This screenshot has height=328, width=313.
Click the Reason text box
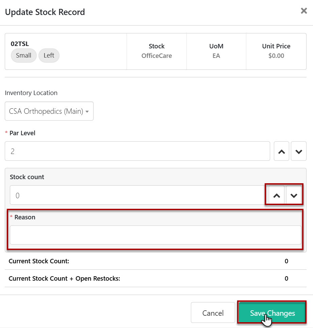click(155, 235)
